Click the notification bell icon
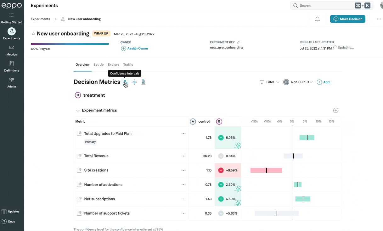The height and width of the screenshot is (231, 383). [317, 19]
